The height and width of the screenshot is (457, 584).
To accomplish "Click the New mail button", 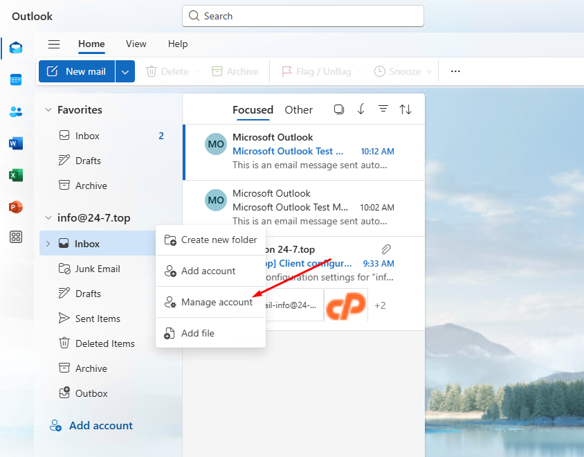I will click(77, 71).
